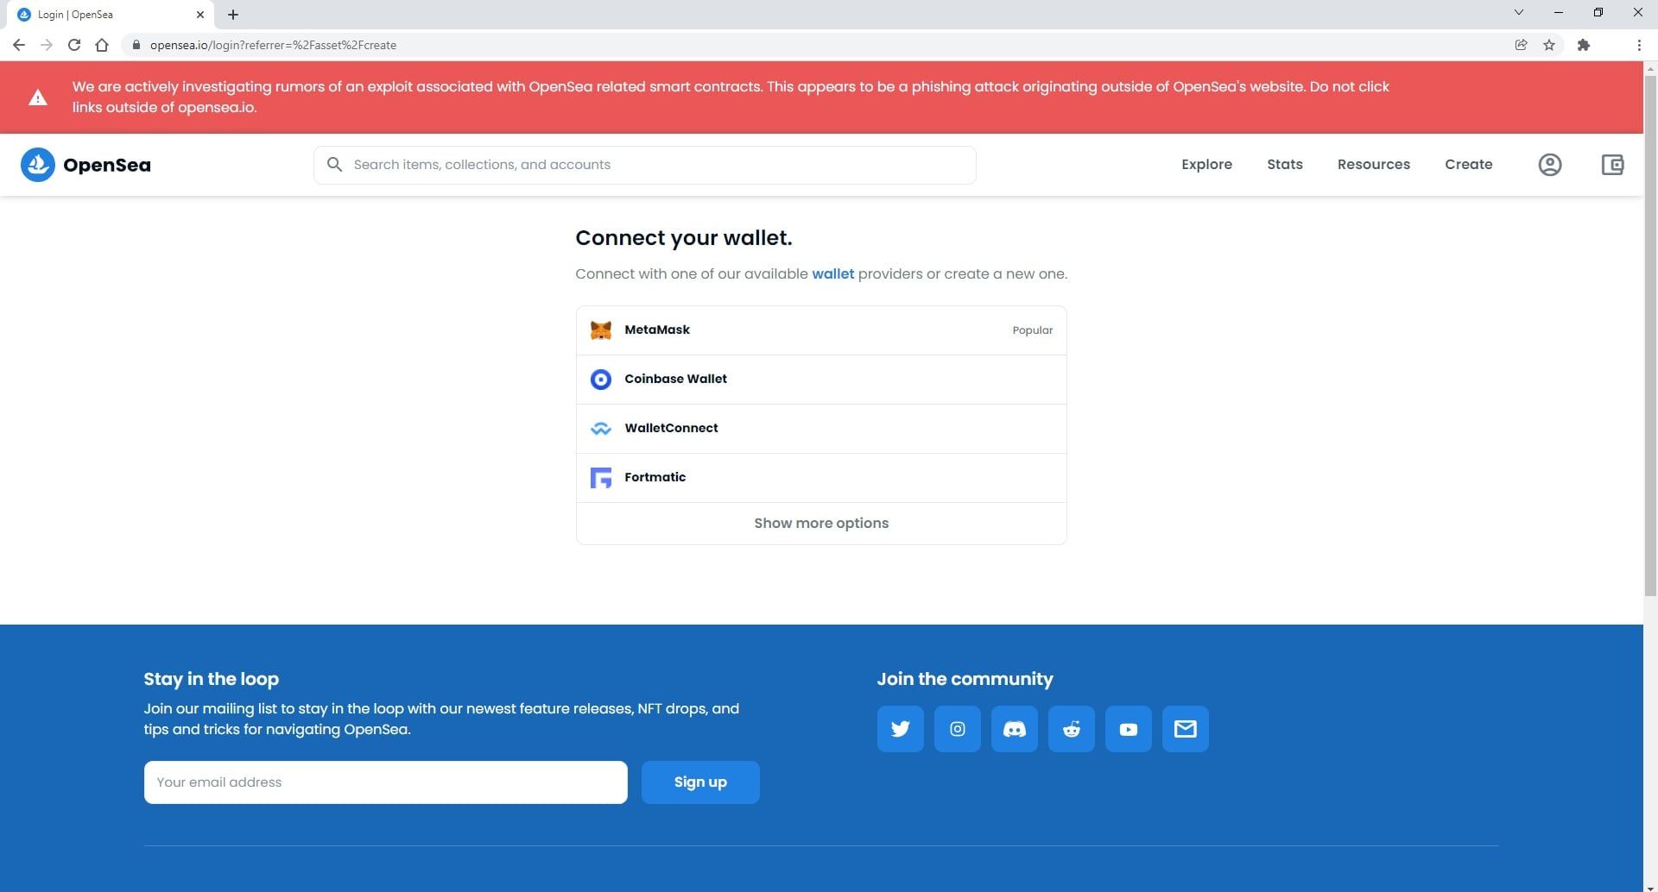Expand the tab search chevron

coord(1519,12)
